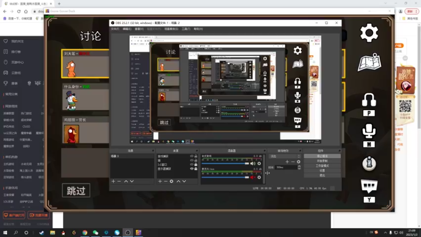
Task: Toggle visibility eye of the 显示器捕获 source
Action: [192, 169]
